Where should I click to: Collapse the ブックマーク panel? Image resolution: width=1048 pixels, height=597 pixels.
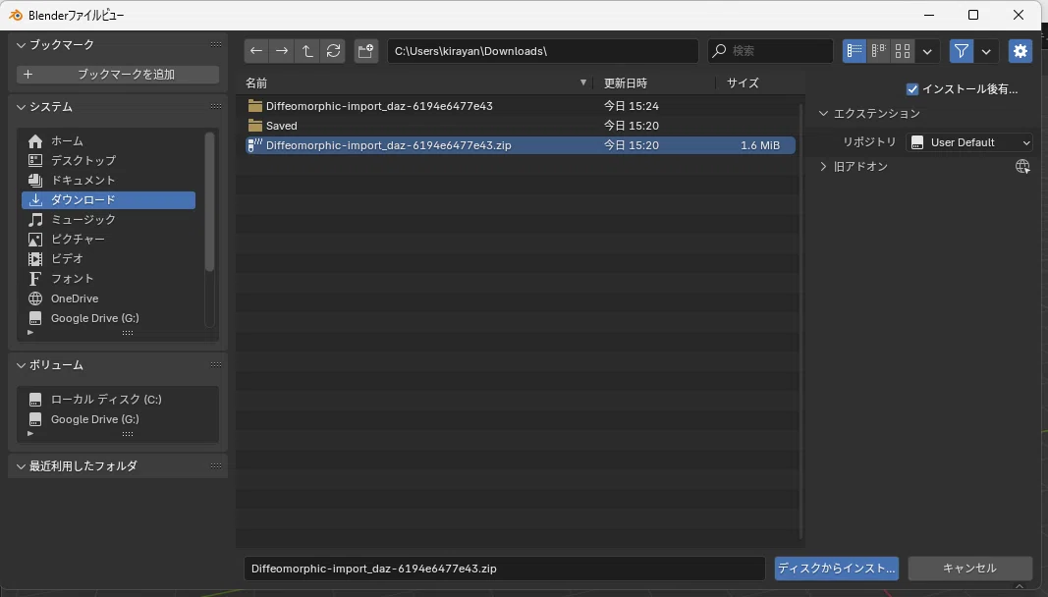21,45
